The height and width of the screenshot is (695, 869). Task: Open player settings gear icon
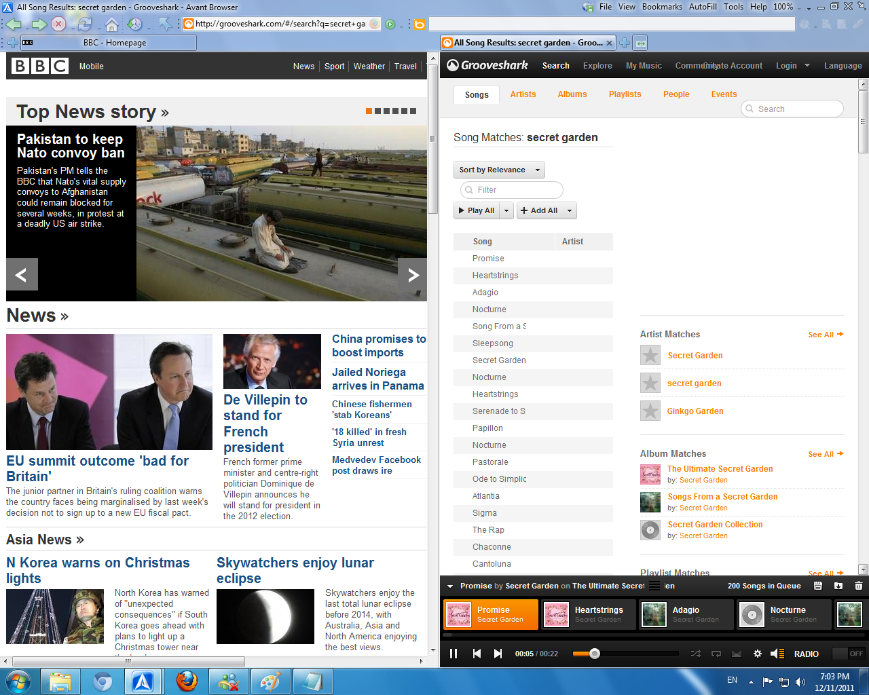758,654
